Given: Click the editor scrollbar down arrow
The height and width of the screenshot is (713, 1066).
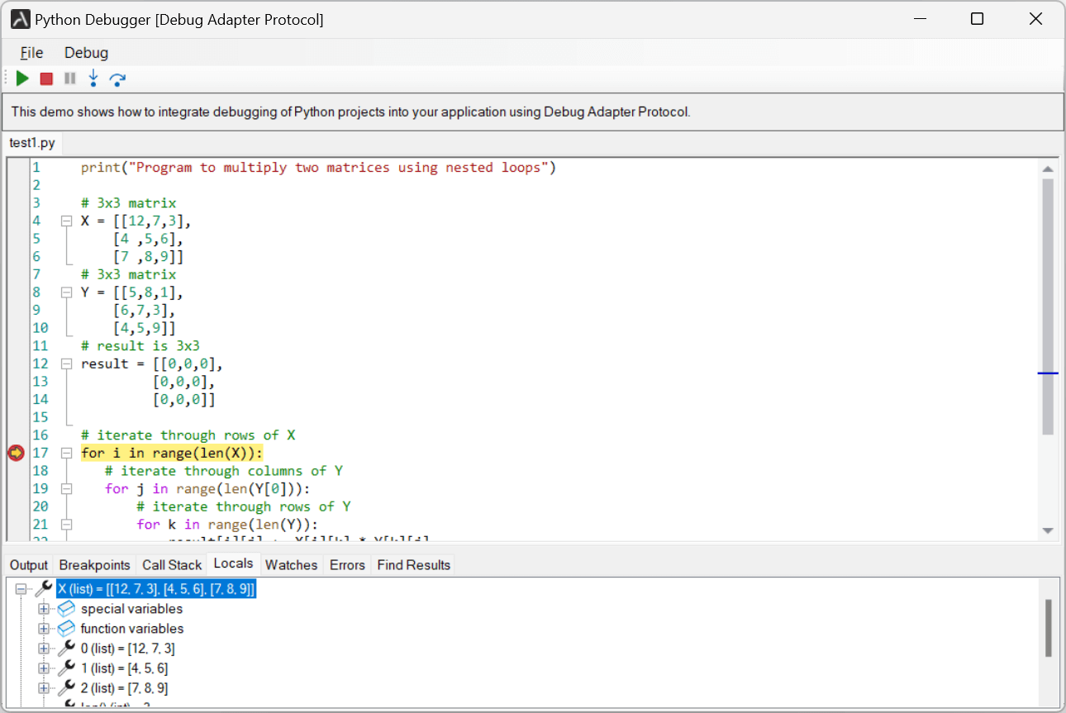Looking at the screenshot, I should tap(1048, 531).
